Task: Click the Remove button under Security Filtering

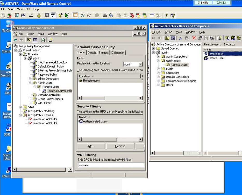Action: [120, 146]
